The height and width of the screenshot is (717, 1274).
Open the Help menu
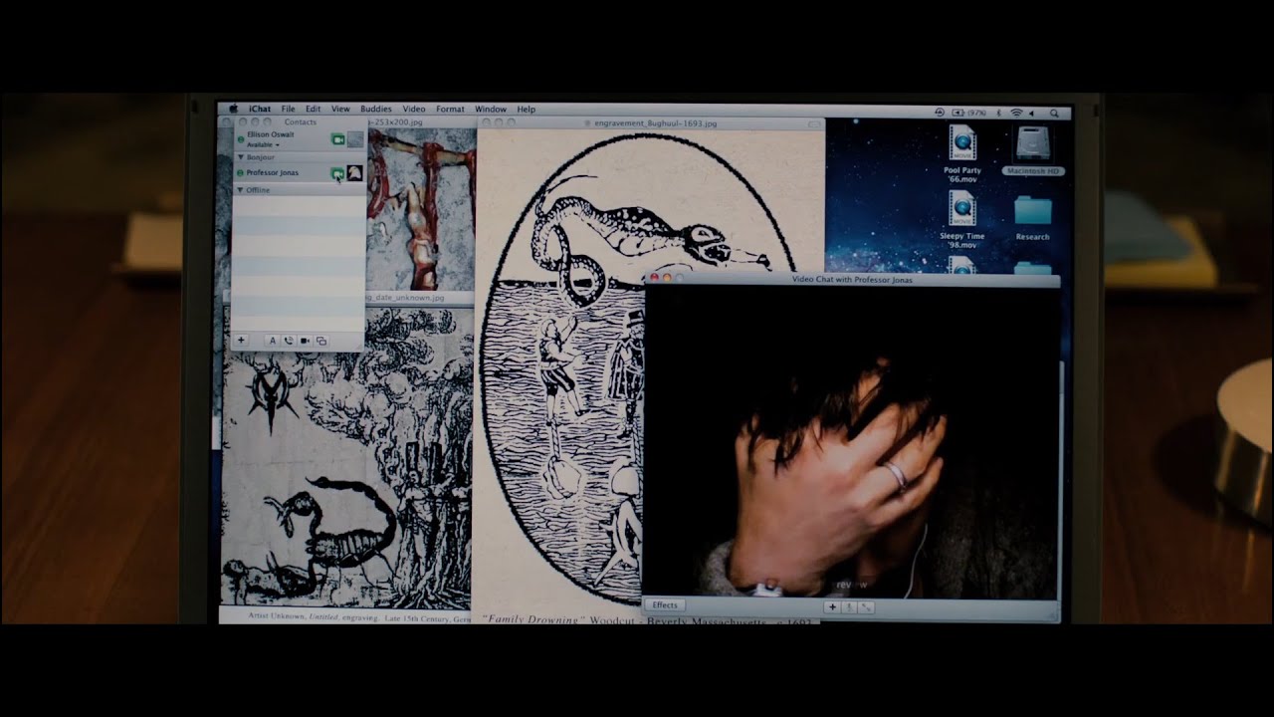527,109
